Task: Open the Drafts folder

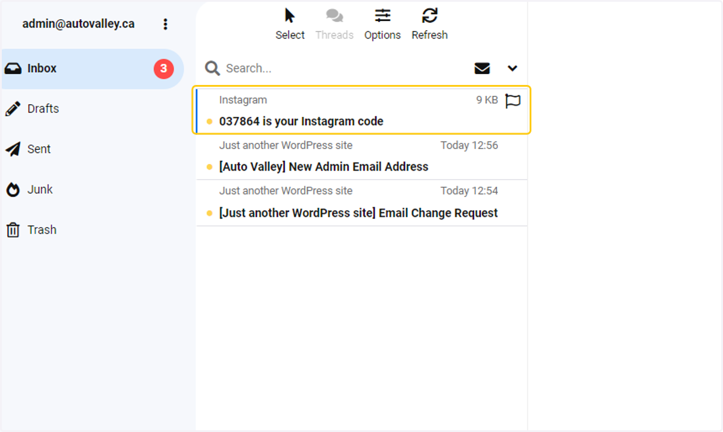Action: [93, 109]
